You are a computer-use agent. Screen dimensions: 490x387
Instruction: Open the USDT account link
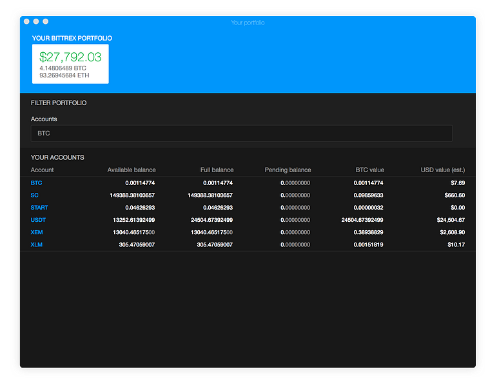[38, 220]
